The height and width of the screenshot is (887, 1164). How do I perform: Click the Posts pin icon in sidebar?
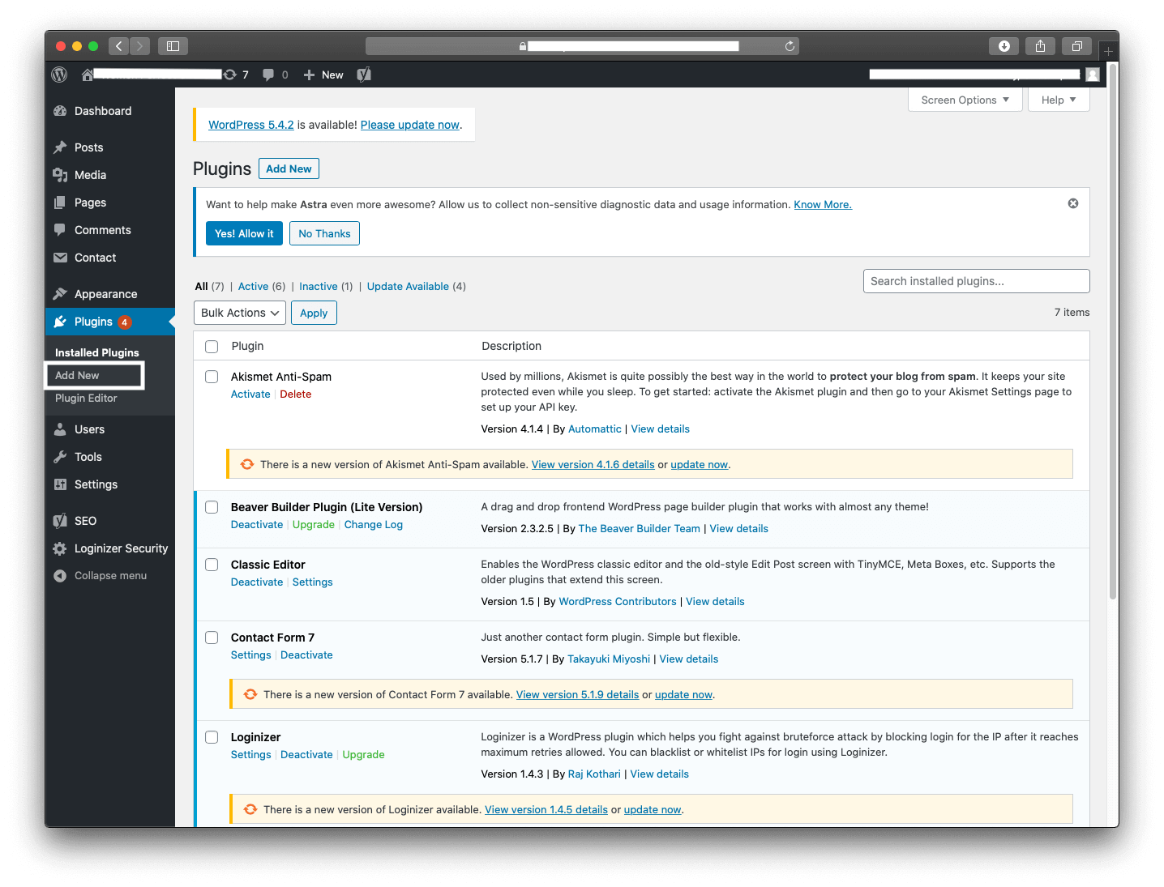click(60, 147)
